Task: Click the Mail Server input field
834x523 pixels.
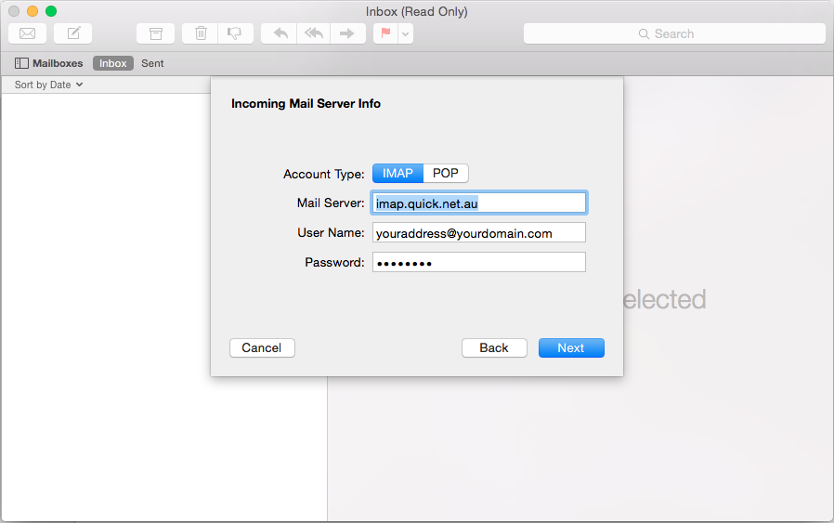Action: [479, 203]
